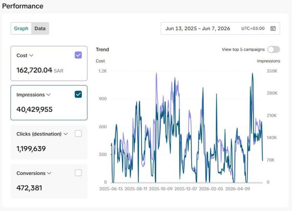Uncheck the Impressions metric checkbox
This screenshot has height=211, width=292.
tap(78, 94)
